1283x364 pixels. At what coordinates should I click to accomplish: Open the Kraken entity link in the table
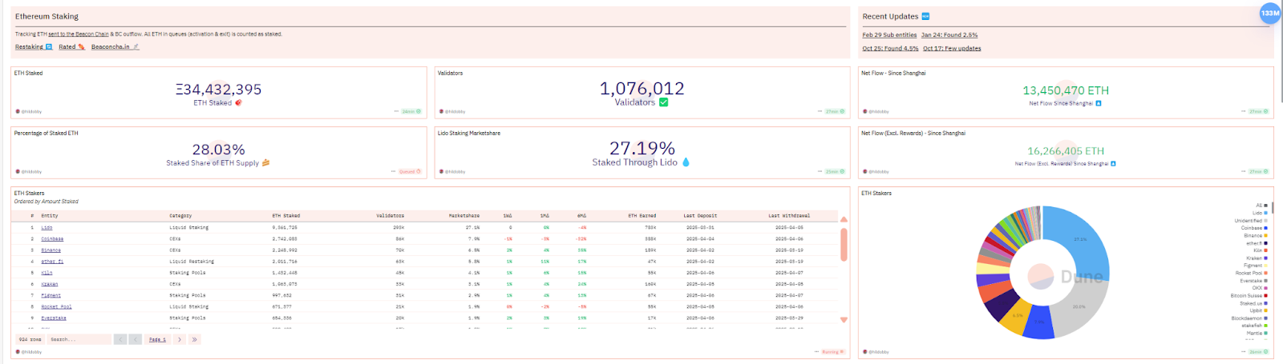coord(50,284)
